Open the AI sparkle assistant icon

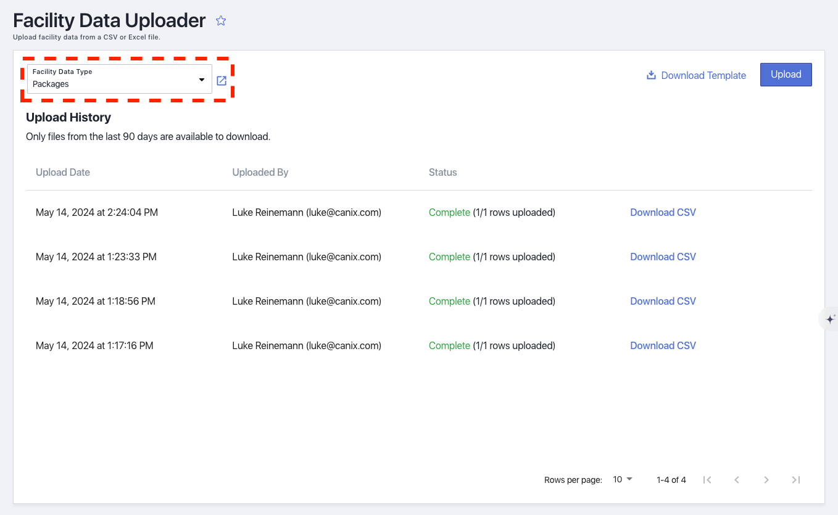click(x=830, y=319)
